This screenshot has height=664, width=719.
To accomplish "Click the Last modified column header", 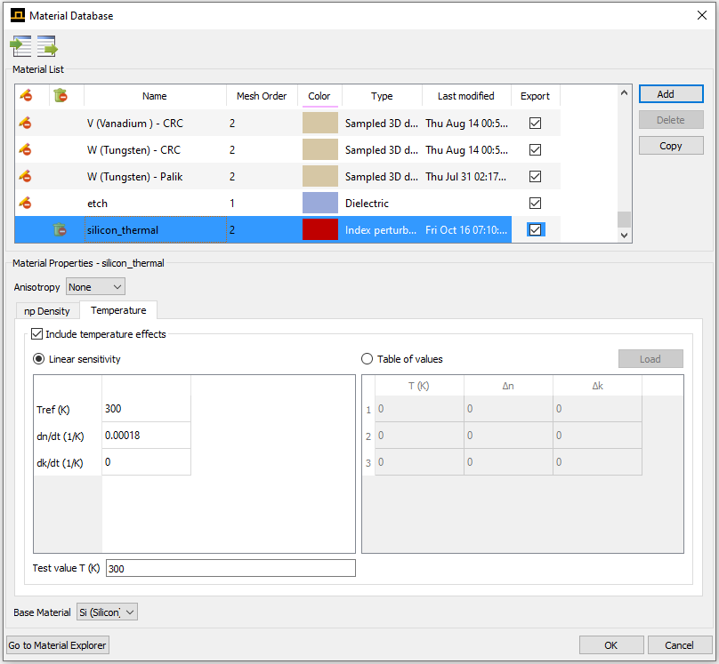I will point(466,96).
